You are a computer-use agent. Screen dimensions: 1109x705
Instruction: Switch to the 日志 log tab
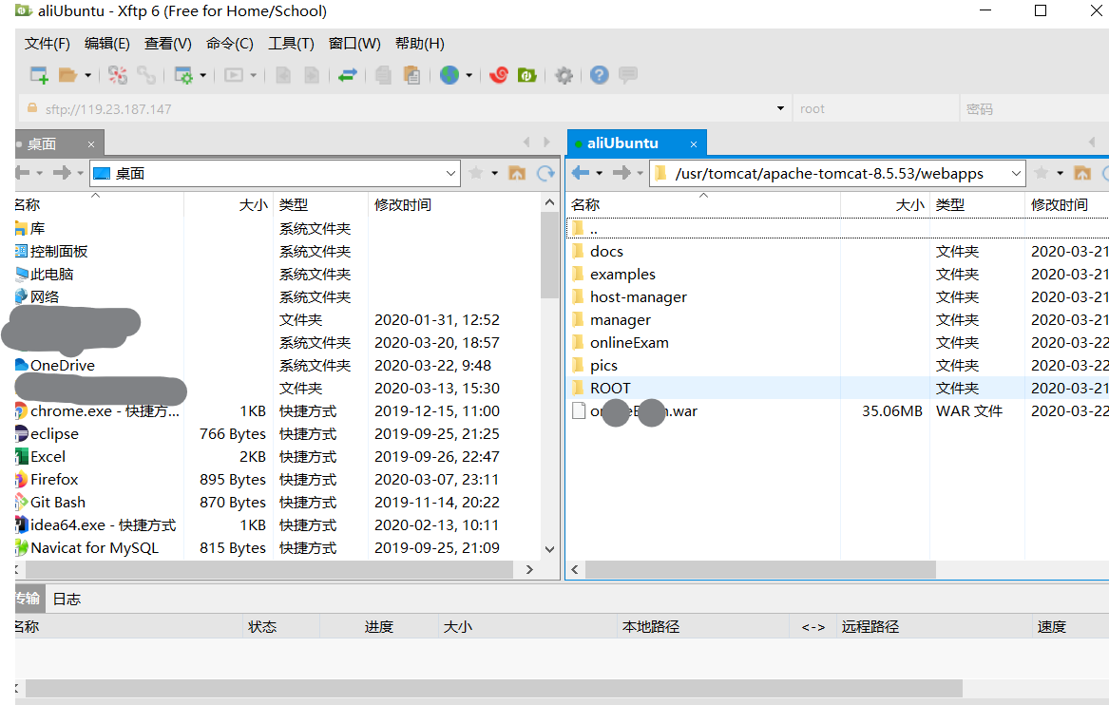(x=67, y=599)
